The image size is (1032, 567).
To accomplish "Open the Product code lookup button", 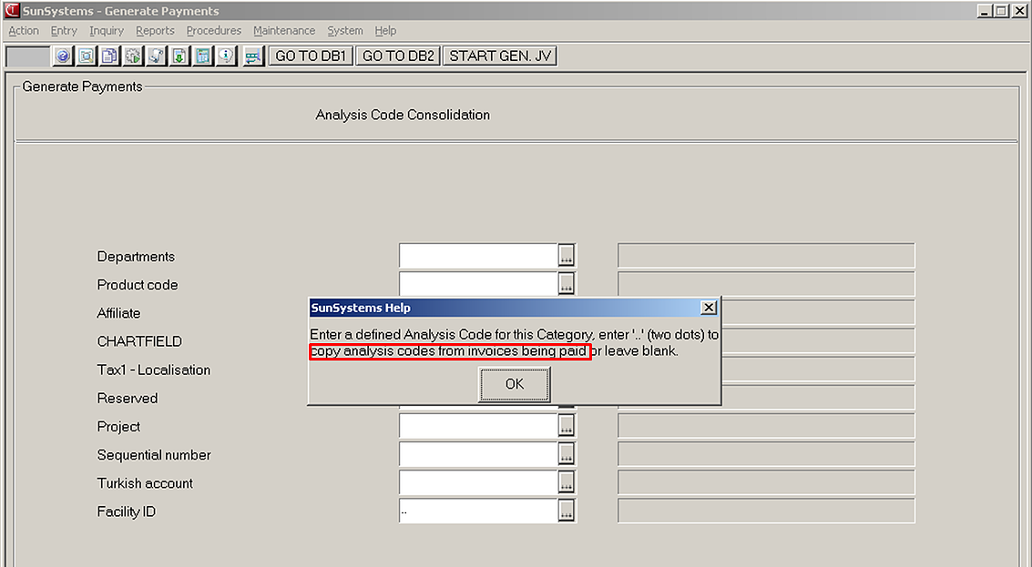I will (x=566, y=284).
